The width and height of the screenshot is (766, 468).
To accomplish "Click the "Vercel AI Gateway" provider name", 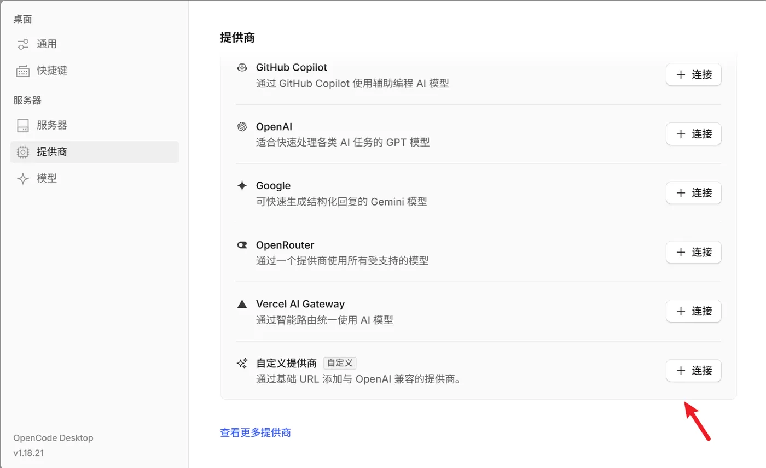I will coord(300,304).
